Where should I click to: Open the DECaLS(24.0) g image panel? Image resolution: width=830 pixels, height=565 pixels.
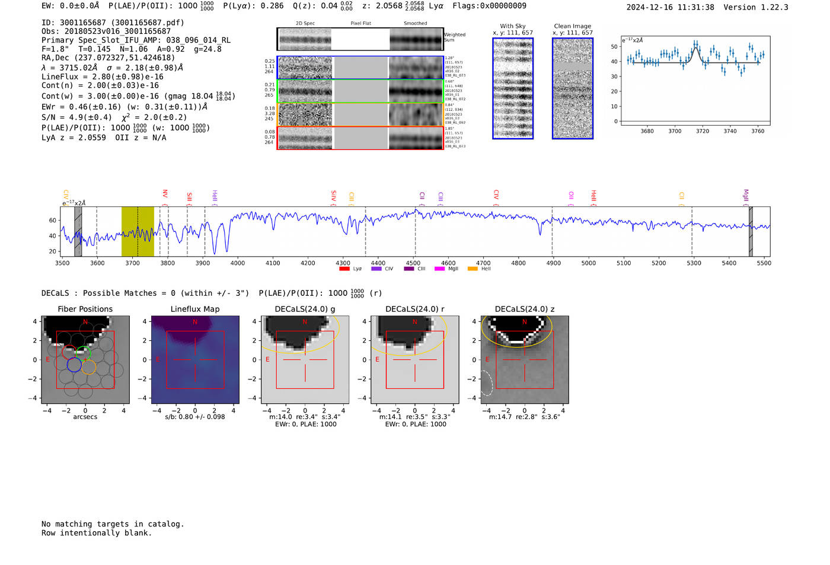point(305,360)
